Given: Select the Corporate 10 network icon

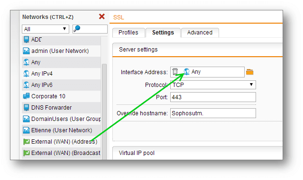Looking at the screenshot, I should click(x=26, y=96).
